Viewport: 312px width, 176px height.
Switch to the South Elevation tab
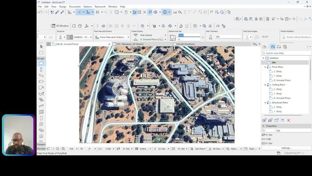tap(186, 44)
